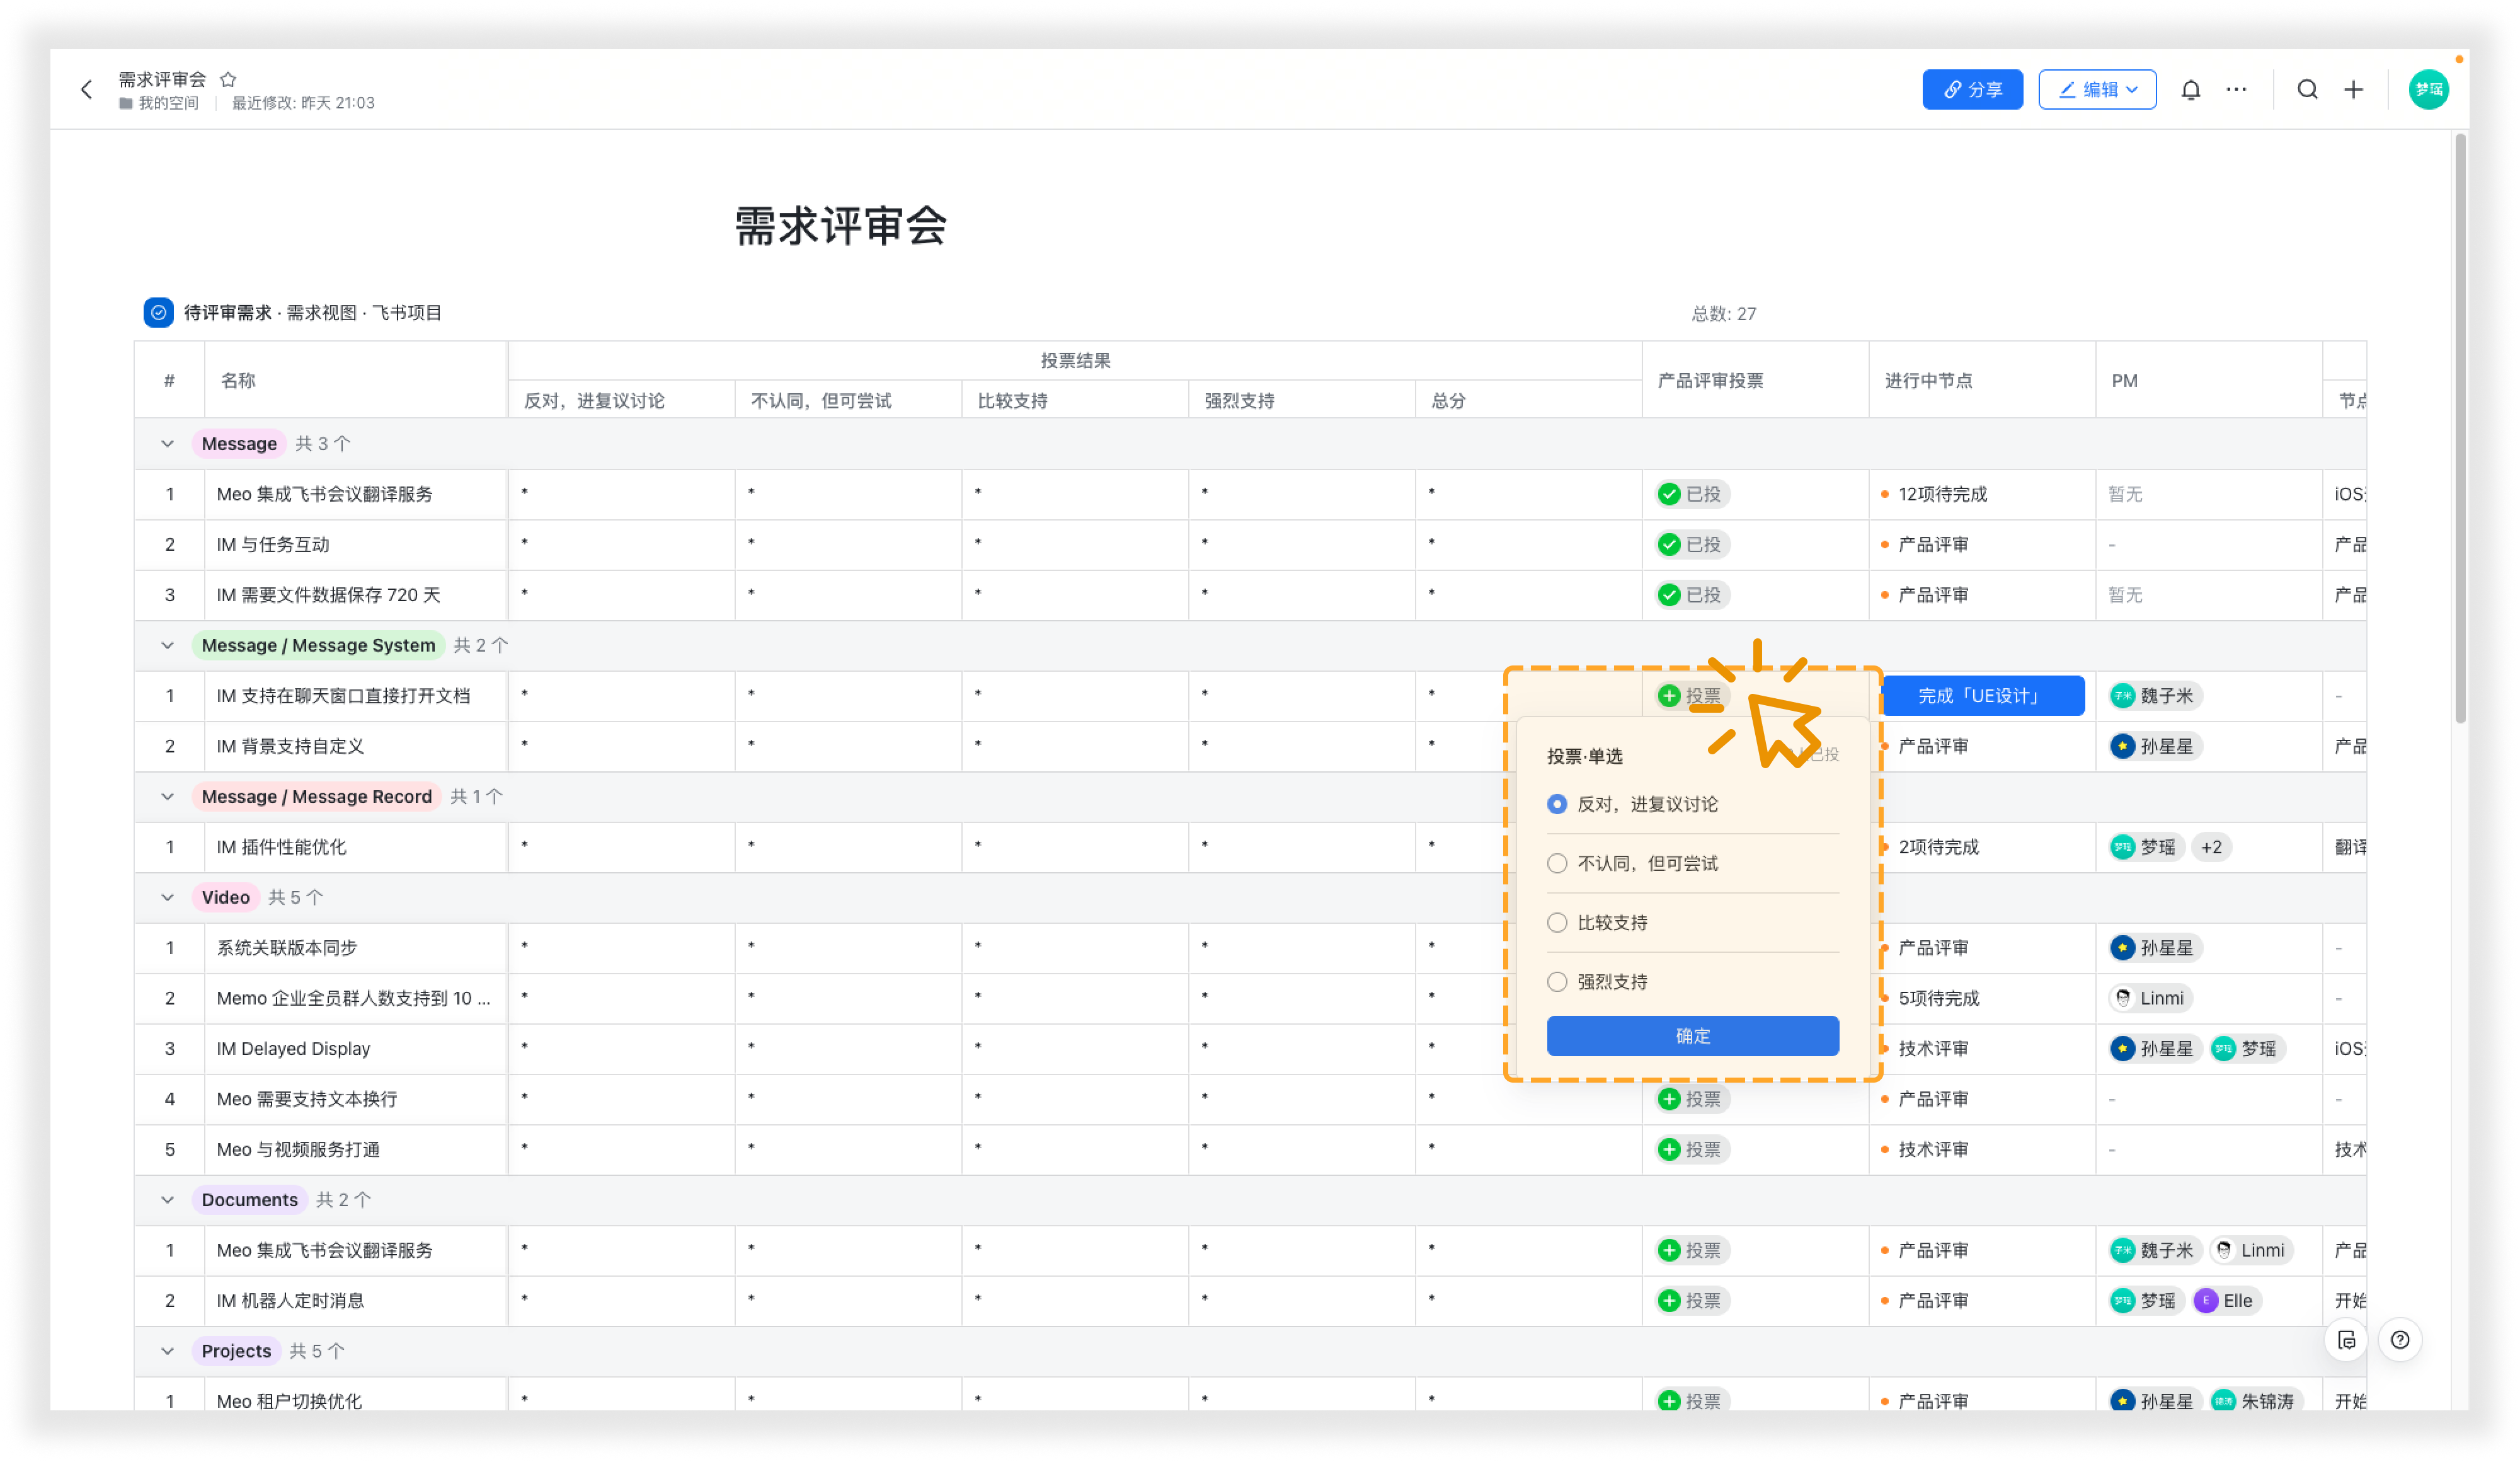Click 朱锦涛 avatar in Meo 租户切换优化 row
The height and width of the screenshot is (1462, 2520).
click(2223, 1401)
